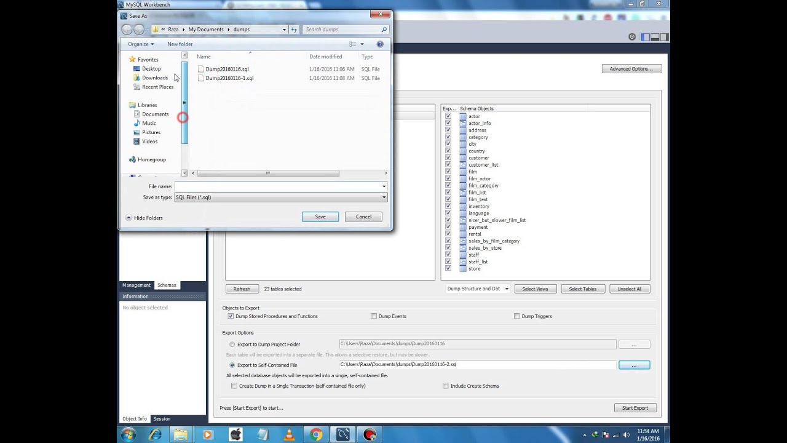Enable Create Dump in a Single Transaction
The image size is (787, 443).
(234, 386)
